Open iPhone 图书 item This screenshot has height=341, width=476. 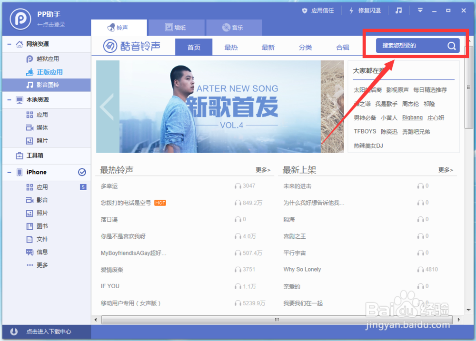point(37,226)
